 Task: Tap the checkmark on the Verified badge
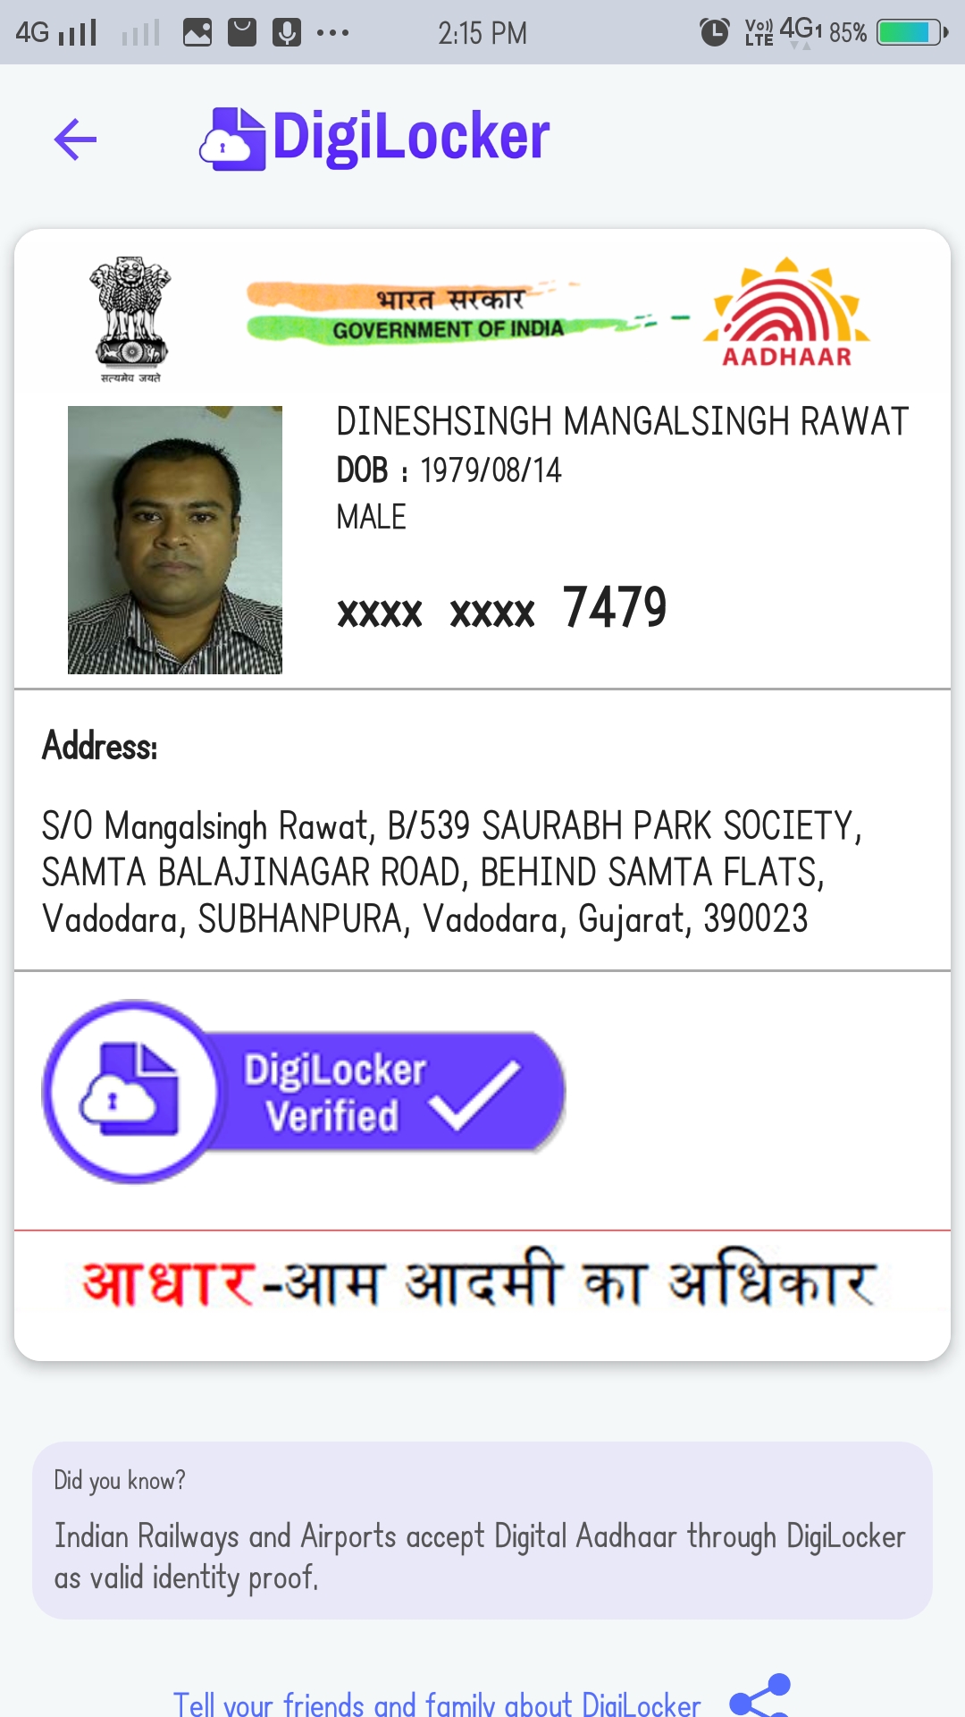click(x=474, y=1095)
